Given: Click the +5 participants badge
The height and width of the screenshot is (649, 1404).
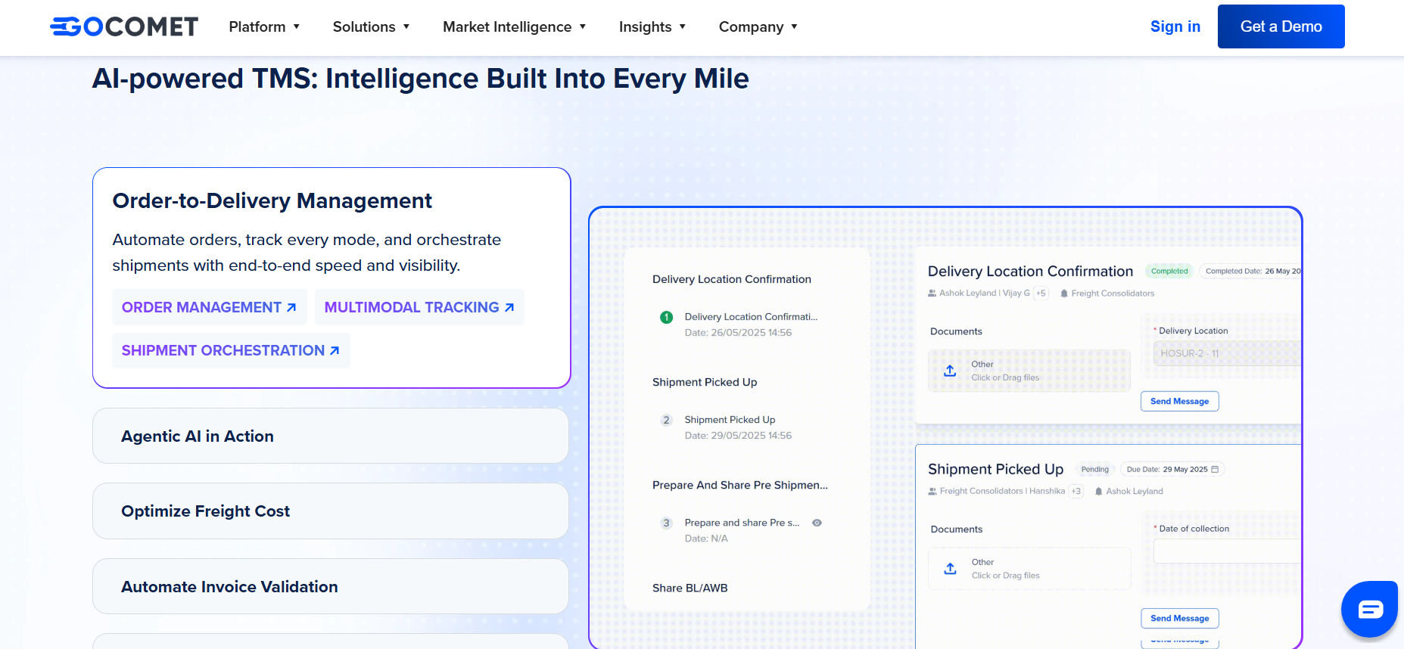Looking at the screenshot, I should click(x=1041, y=293).
